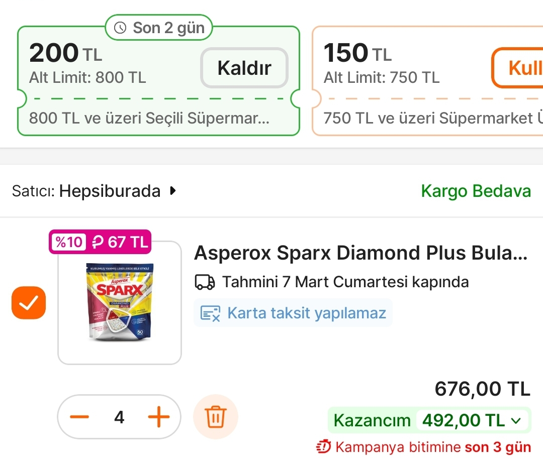Viewport: 543px width, 468px height.
Task: Decrease quantity with the minus icon
Action: pyautogui.click(x=79, y=417)
